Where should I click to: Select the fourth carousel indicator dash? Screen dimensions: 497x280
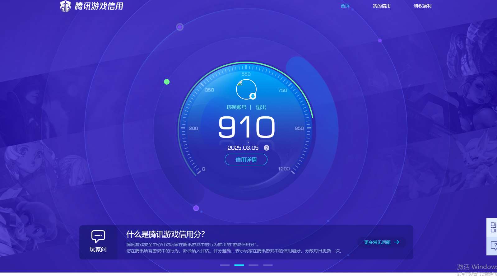tap(268, 265)
